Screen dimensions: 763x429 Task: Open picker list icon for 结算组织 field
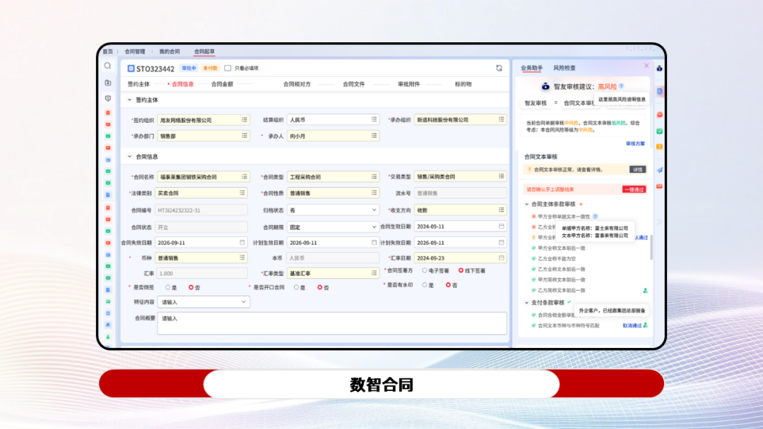pyautogui.click(x=374, y=119)
